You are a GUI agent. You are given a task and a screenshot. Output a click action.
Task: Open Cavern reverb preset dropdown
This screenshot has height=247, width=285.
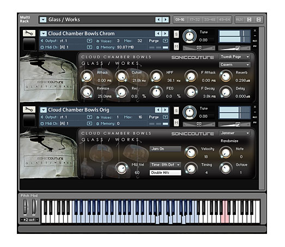235,65
